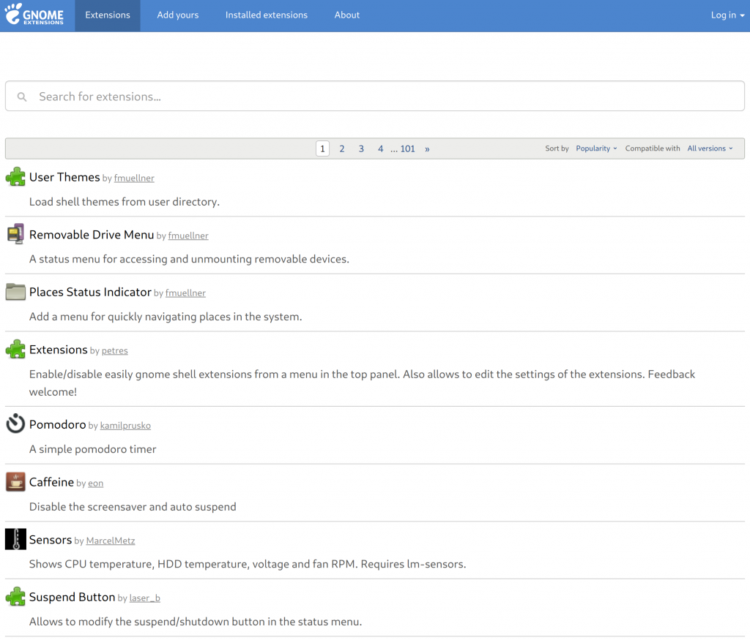
Task: Click the User Themes puzzle icon
Action: tap(15, 177)
